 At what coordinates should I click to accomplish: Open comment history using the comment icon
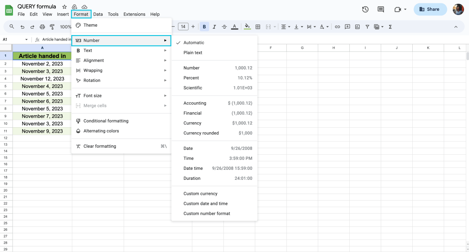[x=381, y=9]
